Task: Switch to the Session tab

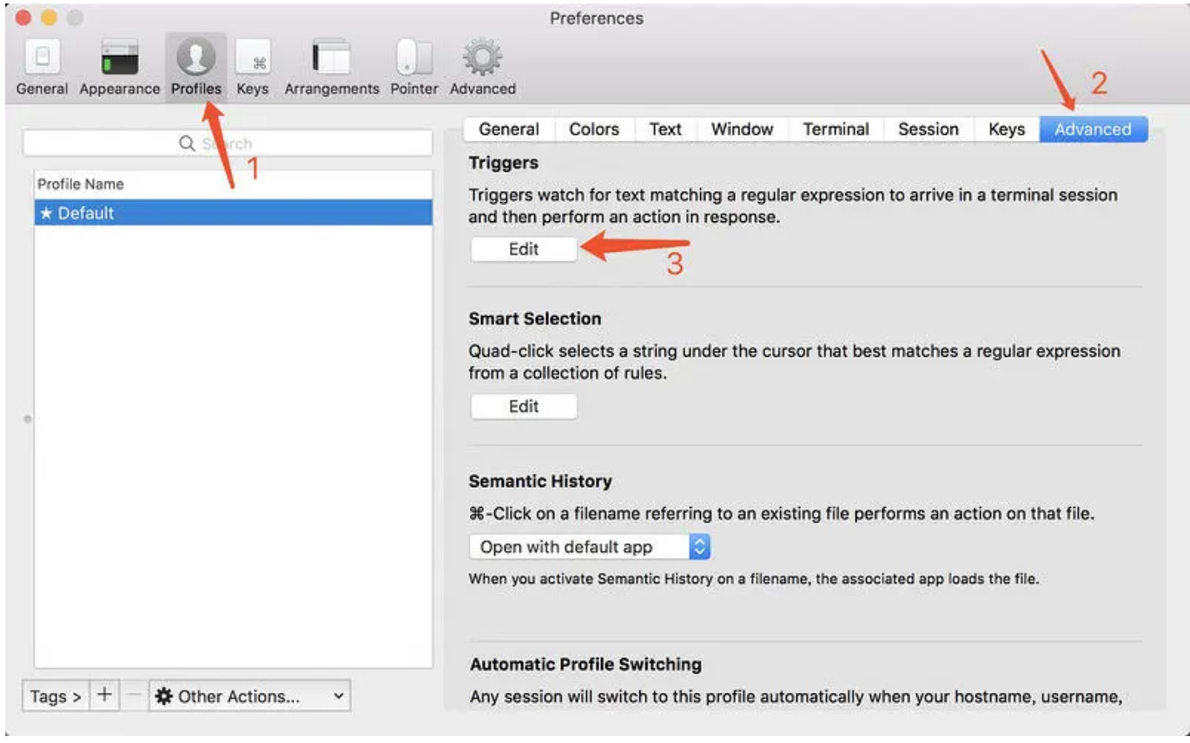Action: point(928,129)
